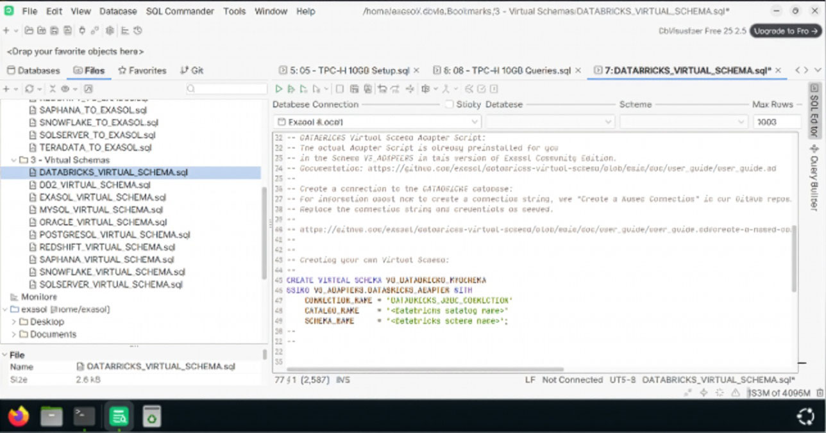Click the green Execute play icon
826x433 pixels.
(x=278, y=89)
